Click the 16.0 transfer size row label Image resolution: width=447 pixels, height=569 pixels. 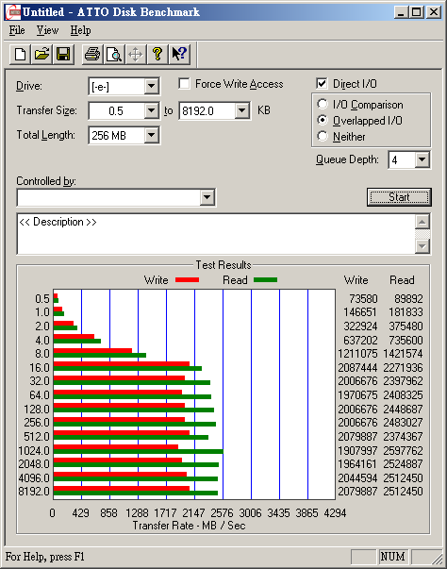click(x=40, y=368)
